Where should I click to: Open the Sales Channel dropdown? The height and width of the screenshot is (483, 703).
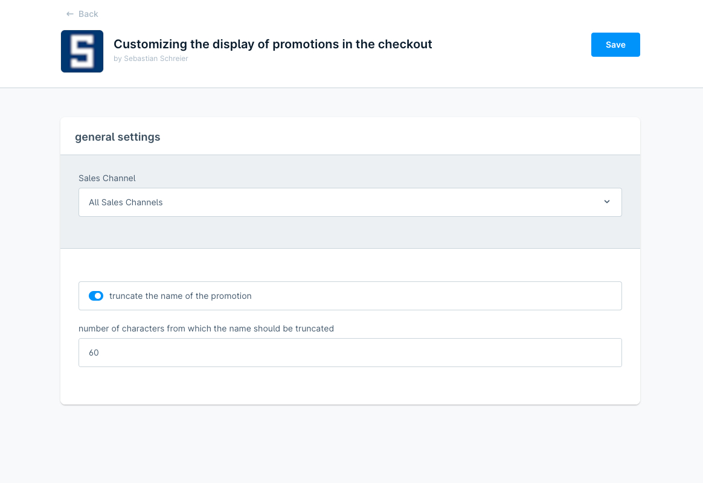[350, 202]
